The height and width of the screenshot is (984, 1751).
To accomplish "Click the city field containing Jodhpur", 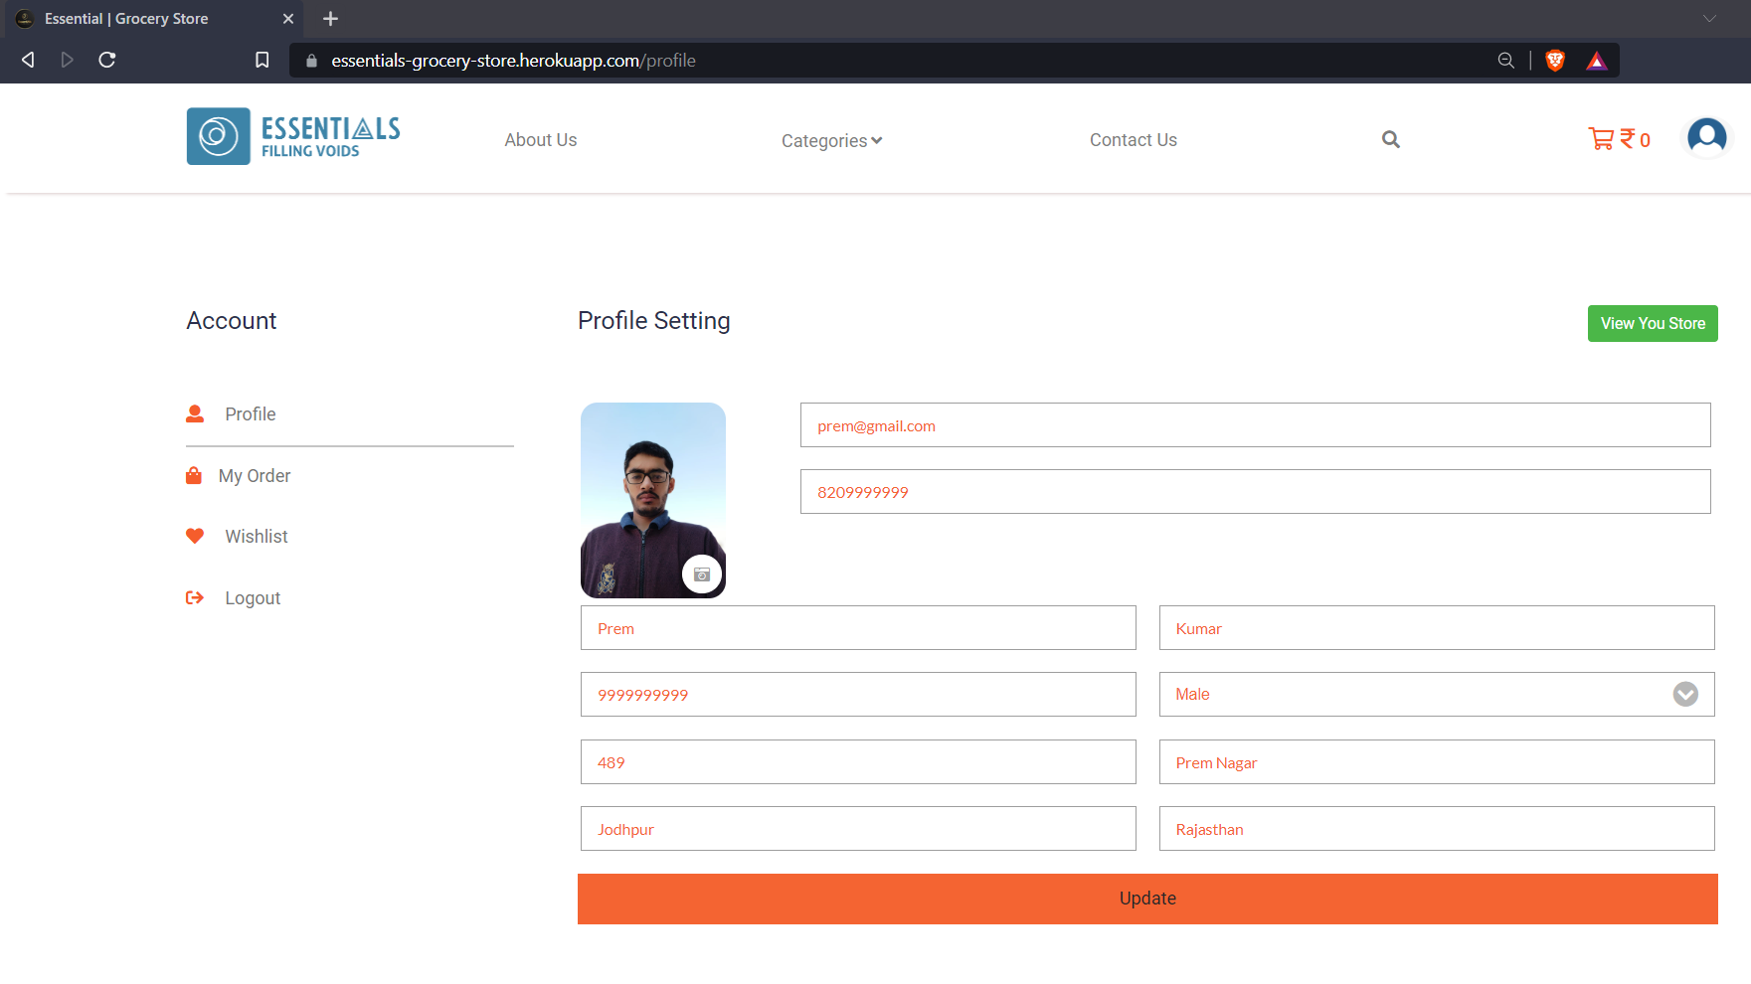I will click(858, 828).
